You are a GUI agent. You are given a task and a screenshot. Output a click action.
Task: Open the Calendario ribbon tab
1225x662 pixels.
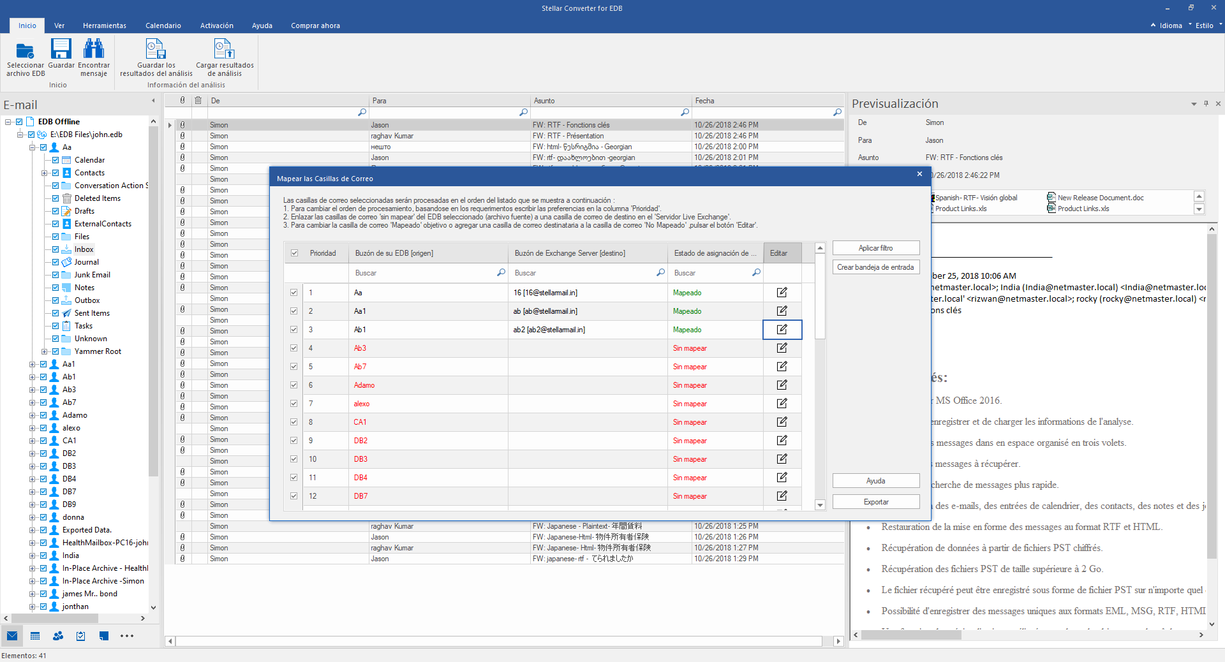163,26
